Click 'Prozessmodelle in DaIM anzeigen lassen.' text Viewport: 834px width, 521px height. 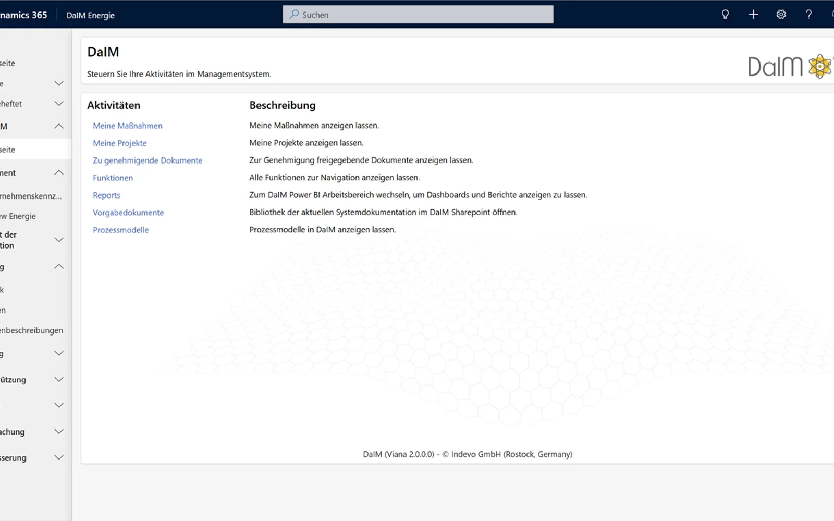click(322, 230)
